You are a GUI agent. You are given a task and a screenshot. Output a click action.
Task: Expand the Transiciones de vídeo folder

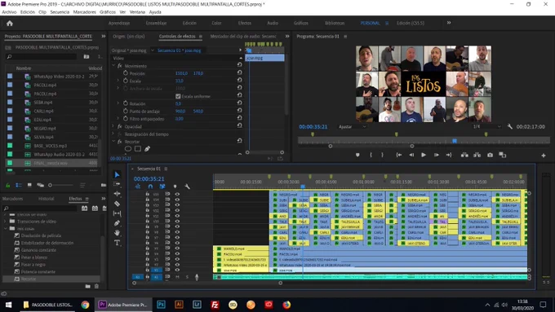(6, 222)
